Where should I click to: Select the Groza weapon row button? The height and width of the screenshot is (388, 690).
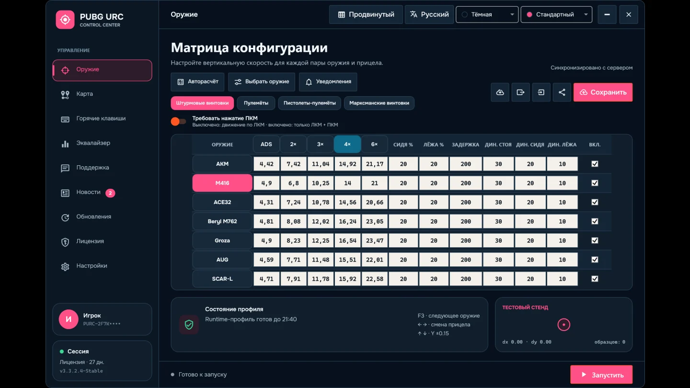coord(222,240)
